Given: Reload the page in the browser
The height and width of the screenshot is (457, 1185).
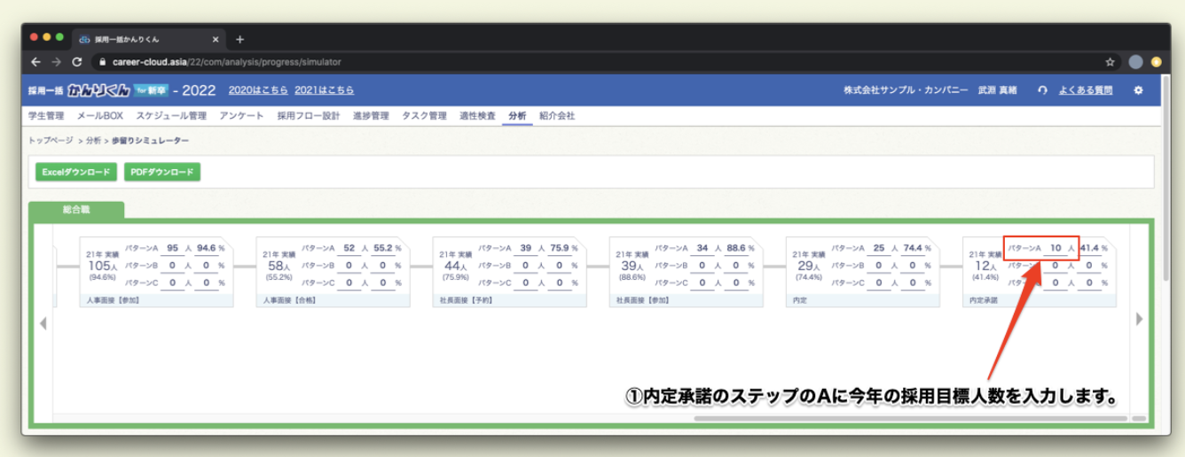Looking at the screenshot, I should (x=77, y=63).
